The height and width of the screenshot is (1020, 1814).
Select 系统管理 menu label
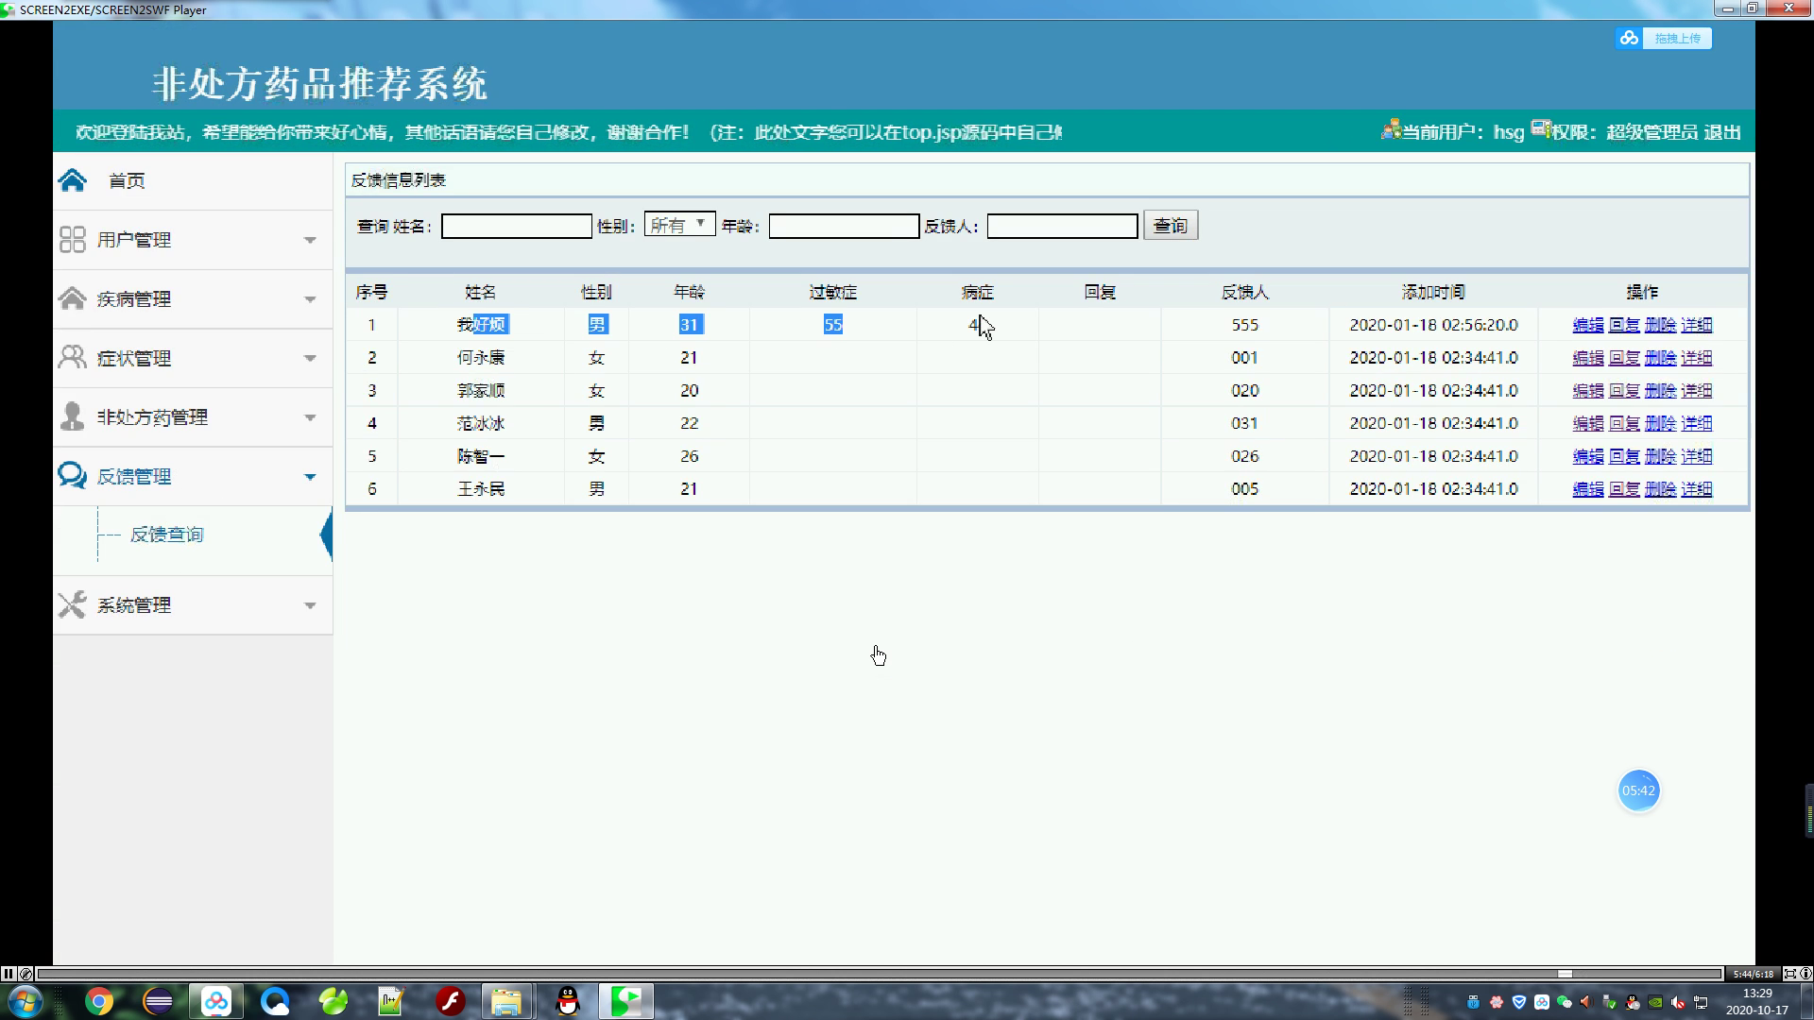pos(134,605)
